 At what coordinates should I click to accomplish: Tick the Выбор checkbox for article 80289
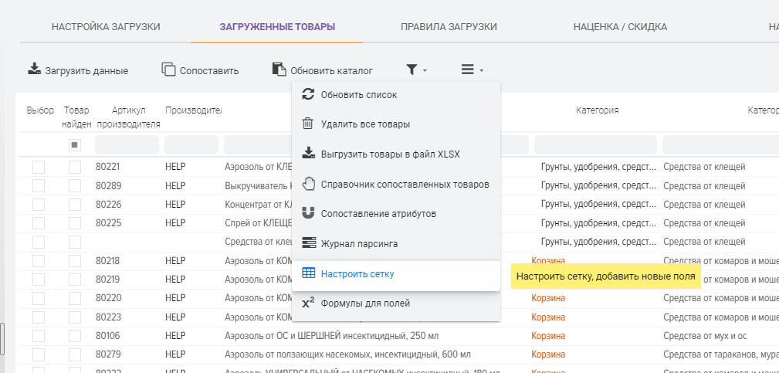click(39, 186)
